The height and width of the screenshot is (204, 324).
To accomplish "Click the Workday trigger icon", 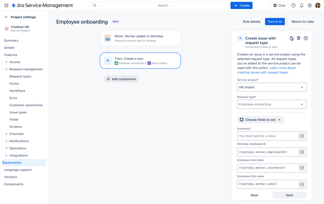I will (108, 38).
